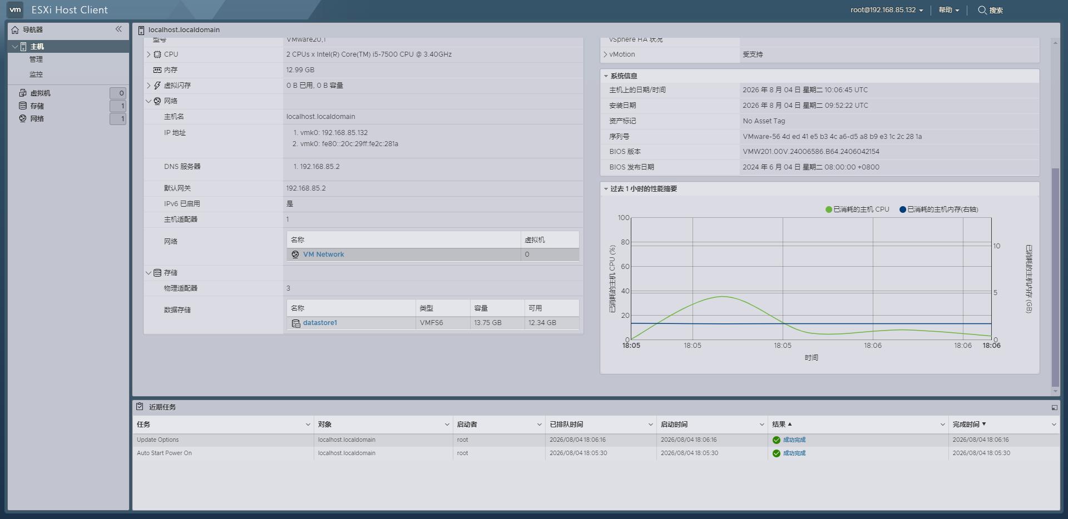1068x519 pixels.
Task: Click the 搜索 search field
Action: click(996, 10)
